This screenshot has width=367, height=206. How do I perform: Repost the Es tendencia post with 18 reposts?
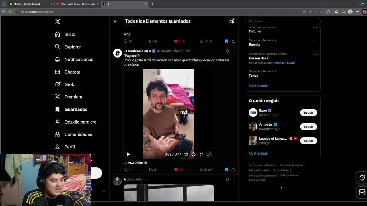[153, 169]
